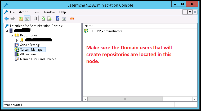Click the Name column header
The width and height of the screenshot is (201, 111).
88,26
